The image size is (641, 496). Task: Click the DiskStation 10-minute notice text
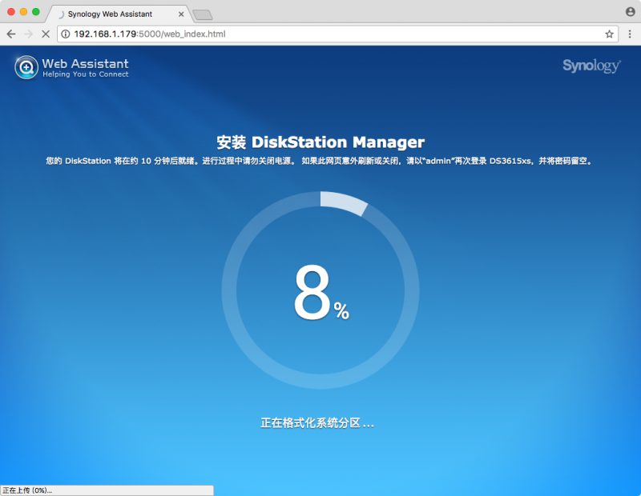[x=319, y=161]
